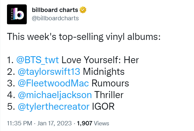Screen dimensions: 194x131
Task: Click the Thriller album title text
Action: (109, 95)
